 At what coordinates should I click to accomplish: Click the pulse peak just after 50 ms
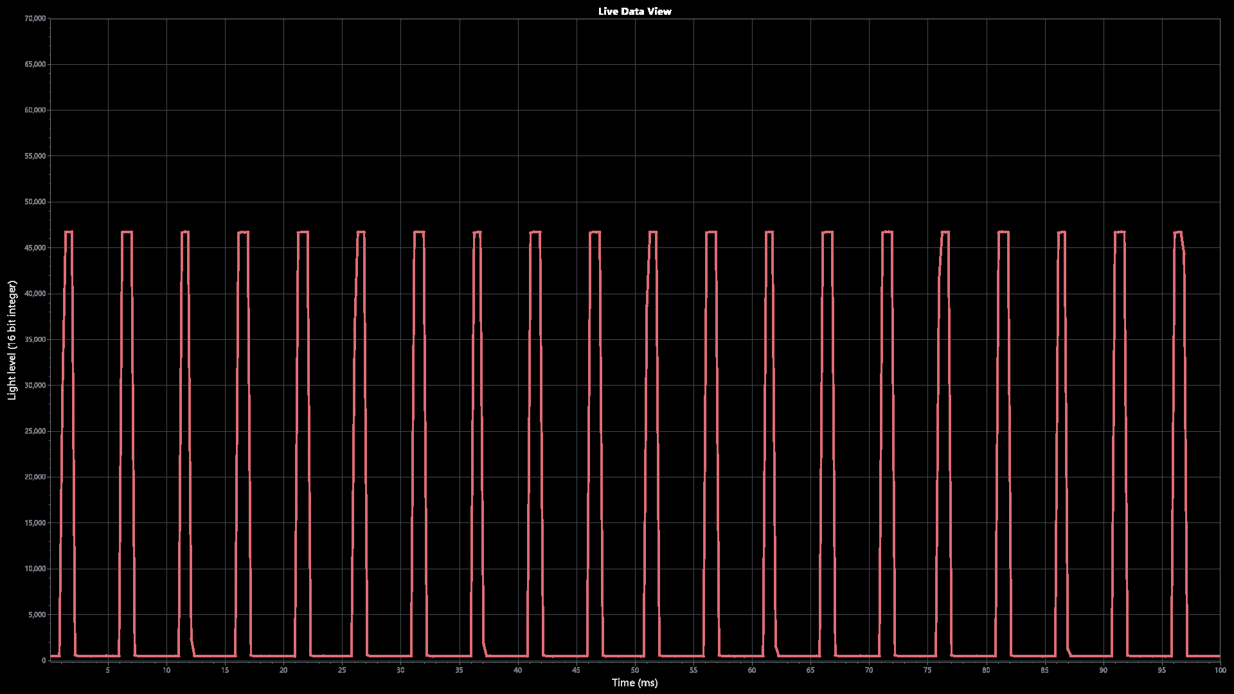(x=653, y=232)
